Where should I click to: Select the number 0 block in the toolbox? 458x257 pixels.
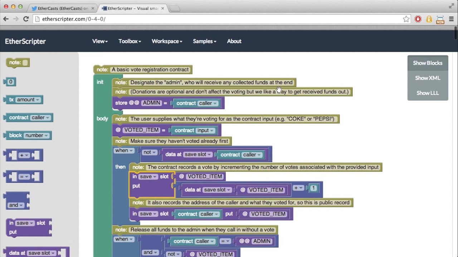point(10,82)
